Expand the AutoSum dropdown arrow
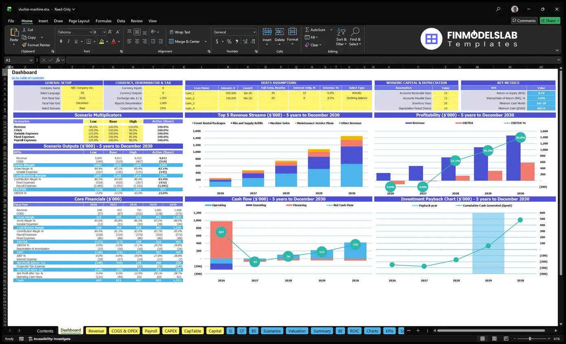The width and height of the screenshot is (566, 344). pyautogui.click(x=331, y=30)
